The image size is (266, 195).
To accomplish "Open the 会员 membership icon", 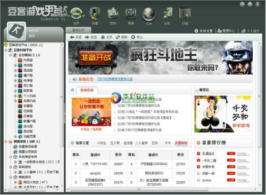I will pos(77,14).
